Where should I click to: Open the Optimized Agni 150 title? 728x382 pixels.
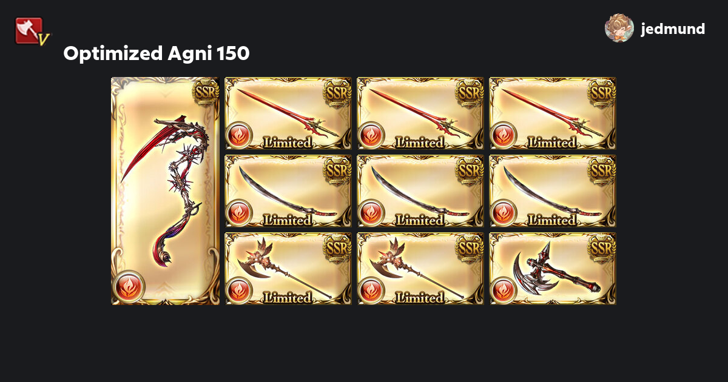(157, 54)
